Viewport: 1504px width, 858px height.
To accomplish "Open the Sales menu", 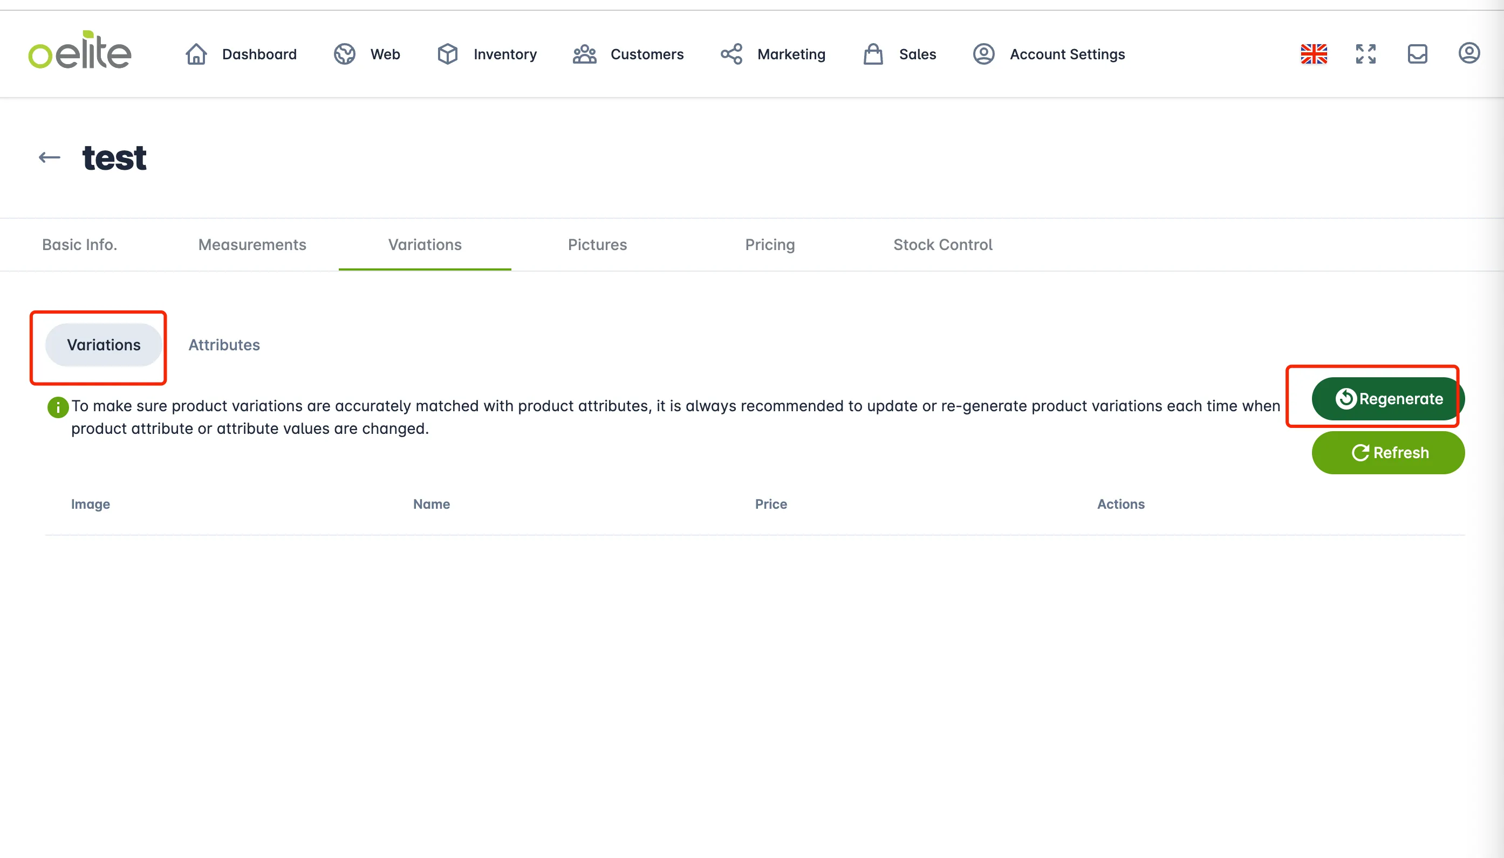I will [899, 54].
